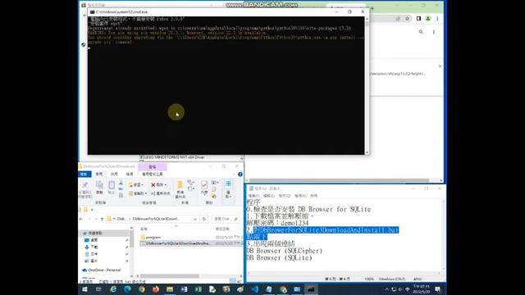
Task: Open the Chrome page's own three-dot menu
Action: [434, 32]
